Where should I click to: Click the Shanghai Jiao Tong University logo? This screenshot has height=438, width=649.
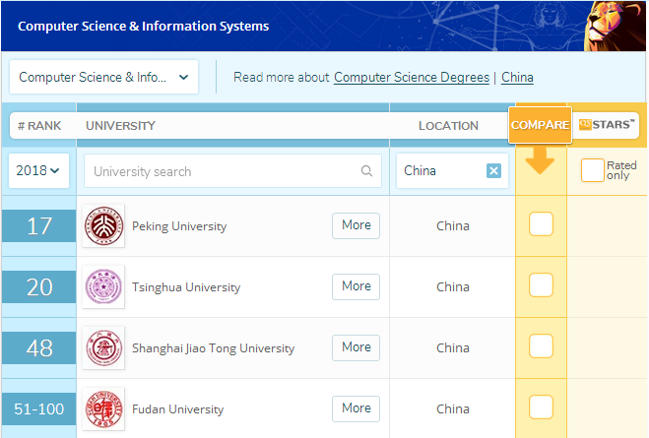(103, 347)
